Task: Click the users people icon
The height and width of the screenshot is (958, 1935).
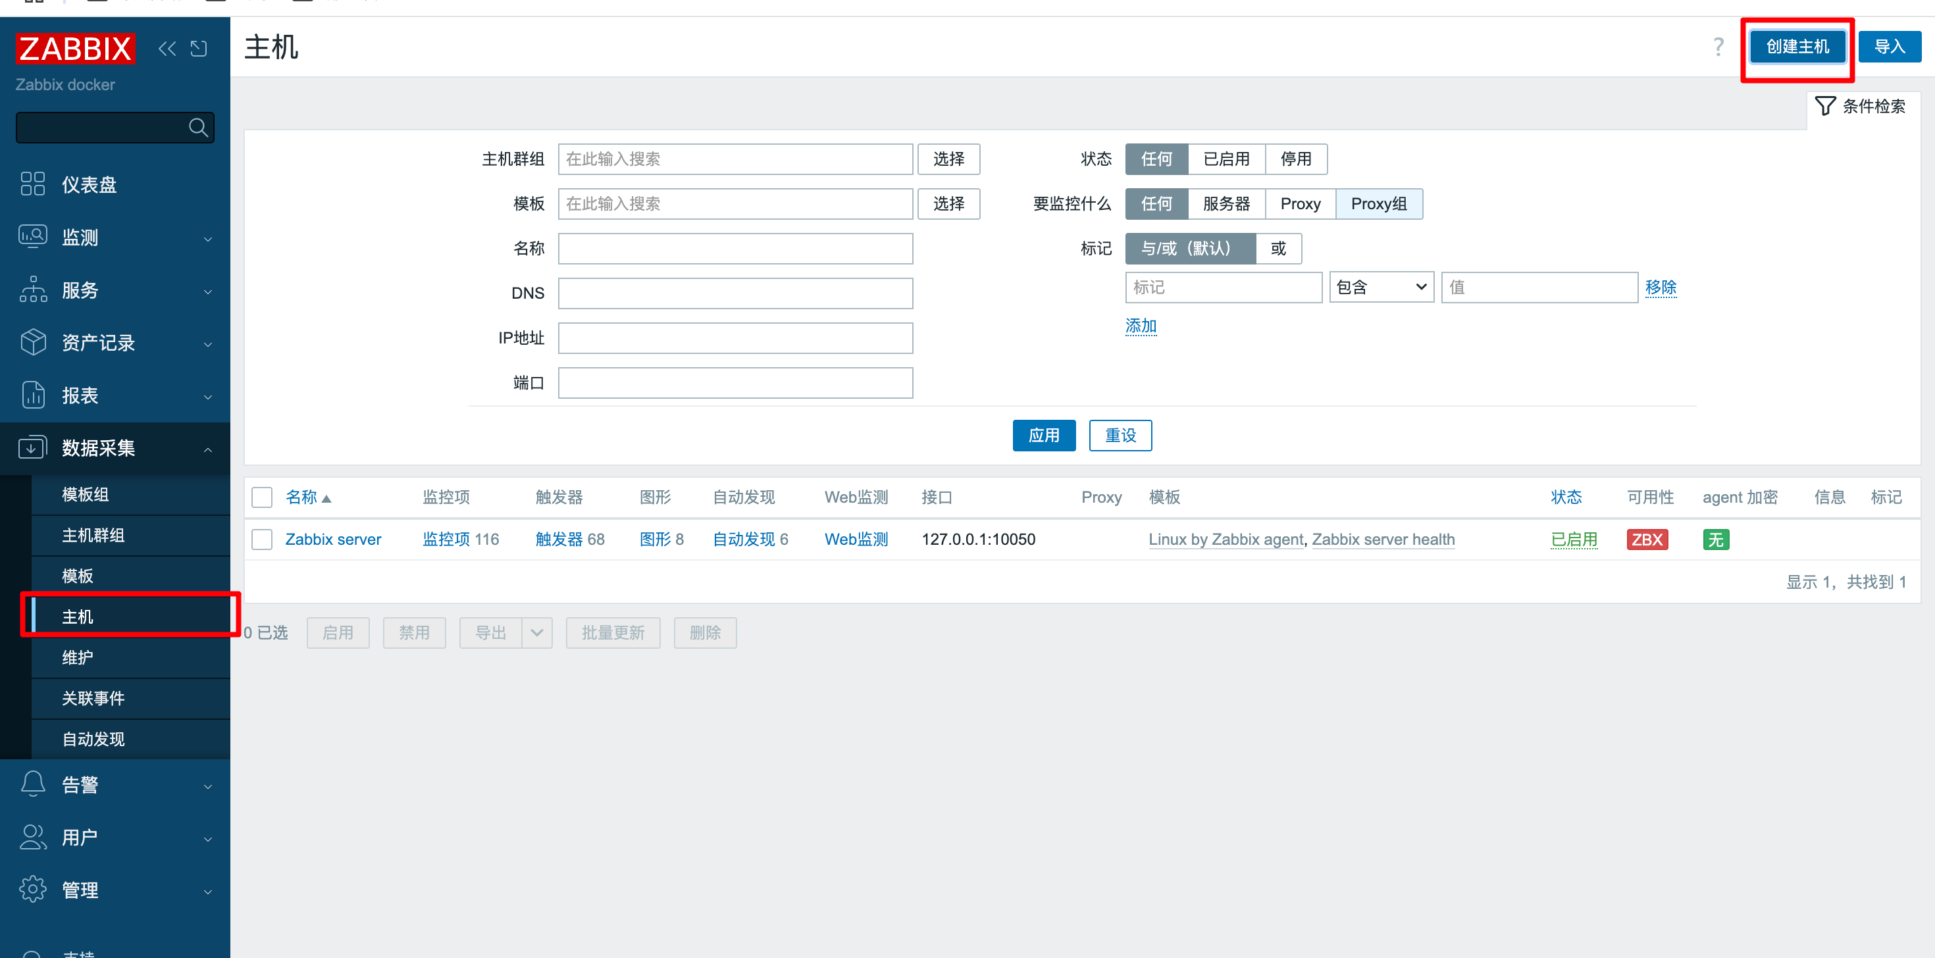Action: click(x=32, y=836)
